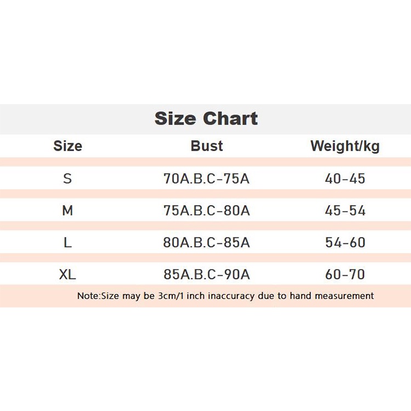This screenshot has width=411, height=411.
Task: Select the Size column header
Action: point(67,146)
